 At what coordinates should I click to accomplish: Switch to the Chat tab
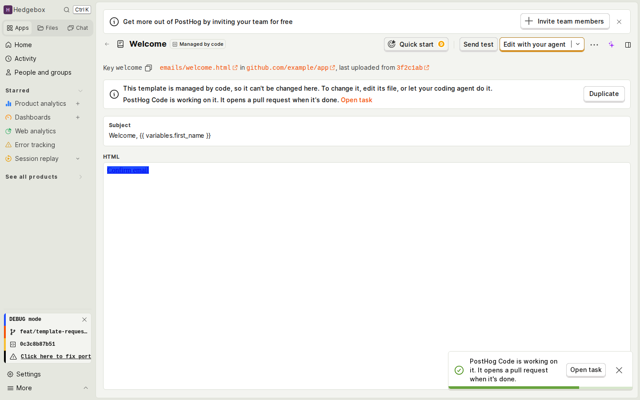[78, 28]
